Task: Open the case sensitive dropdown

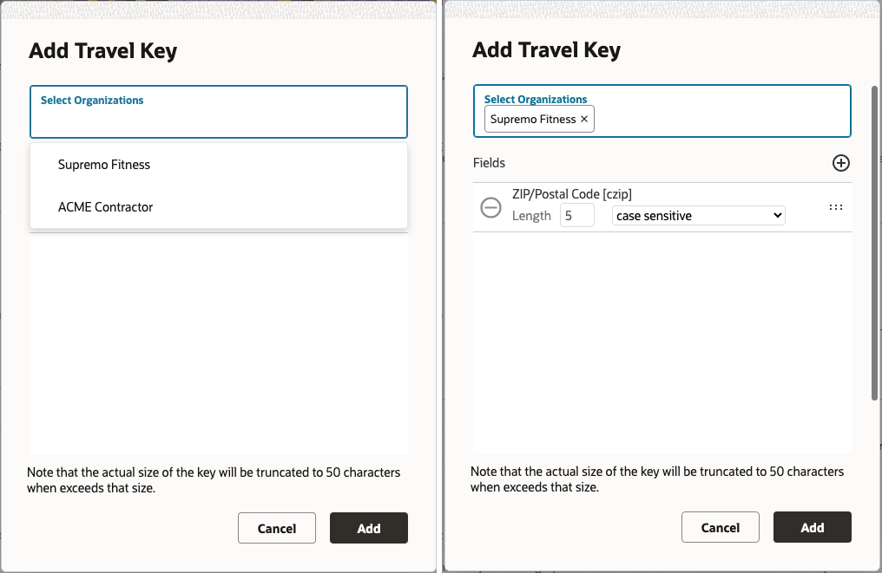Action: coord(698,216)
